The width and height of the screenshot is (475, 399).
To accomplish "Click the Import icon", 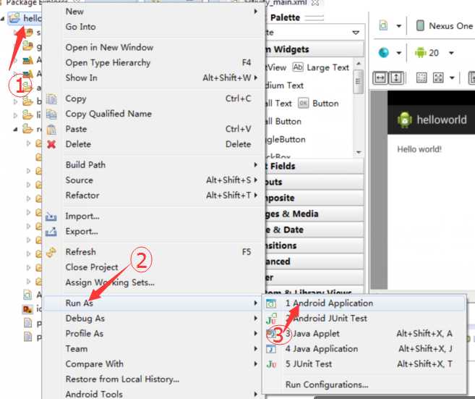I will [51, 217].
